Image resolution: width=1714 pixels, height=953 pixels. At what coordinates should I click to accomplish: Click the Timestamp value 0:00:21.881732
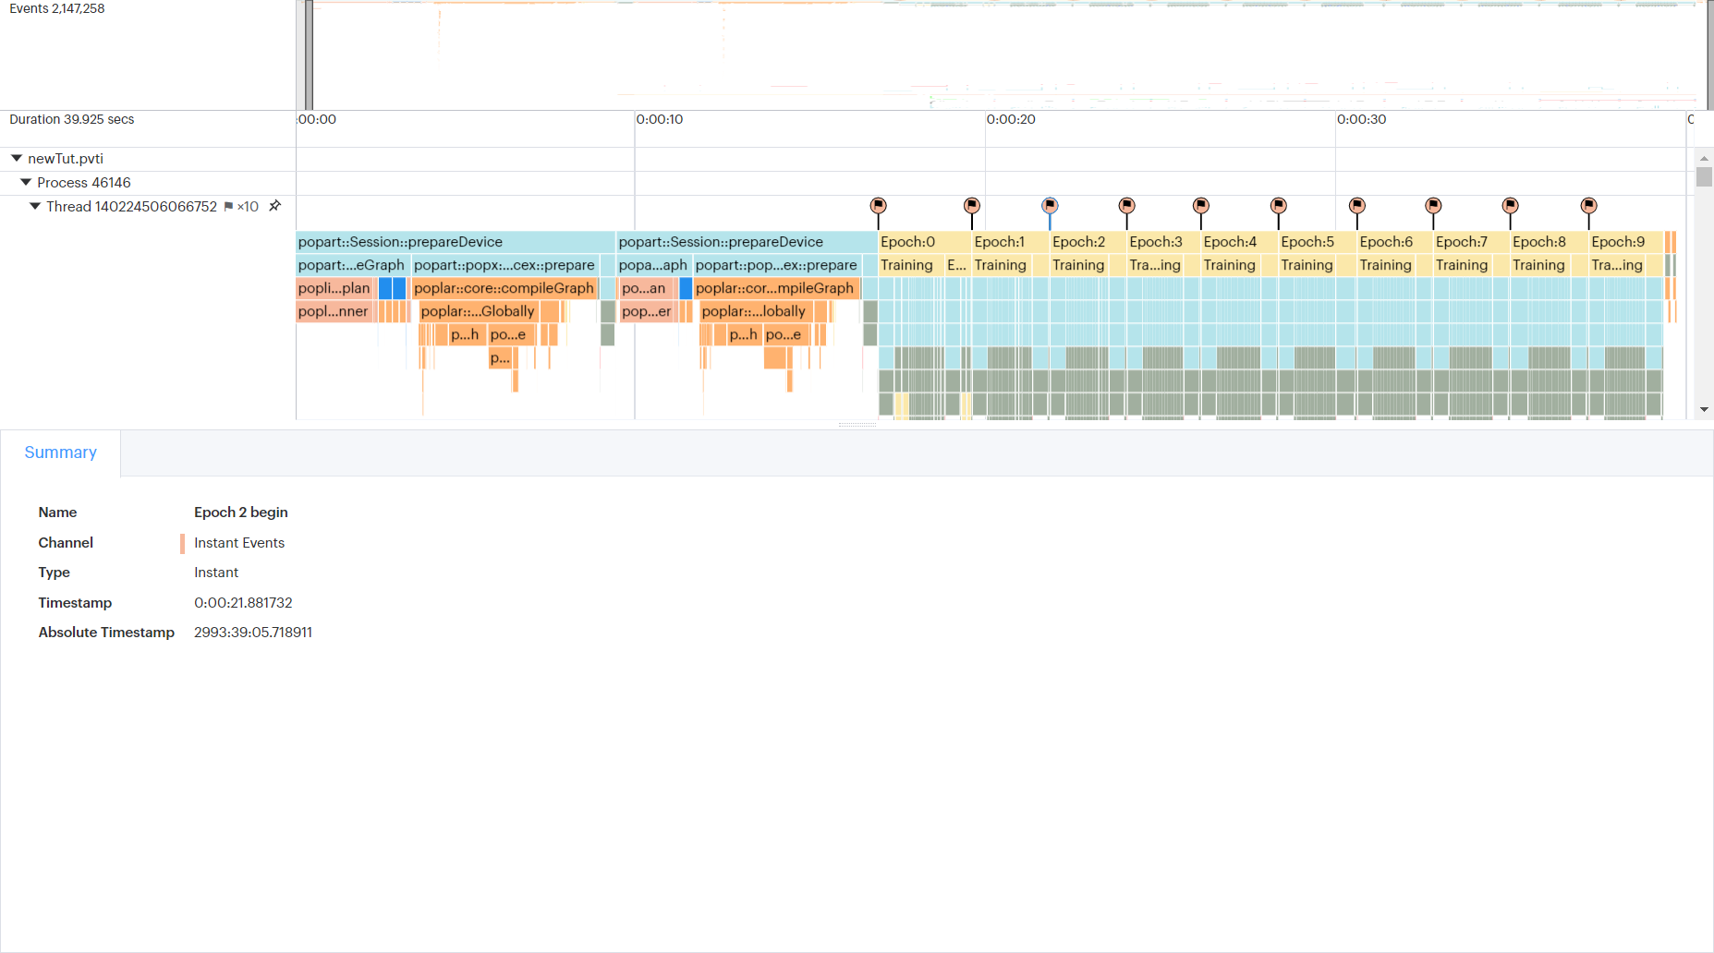[243, 603]
